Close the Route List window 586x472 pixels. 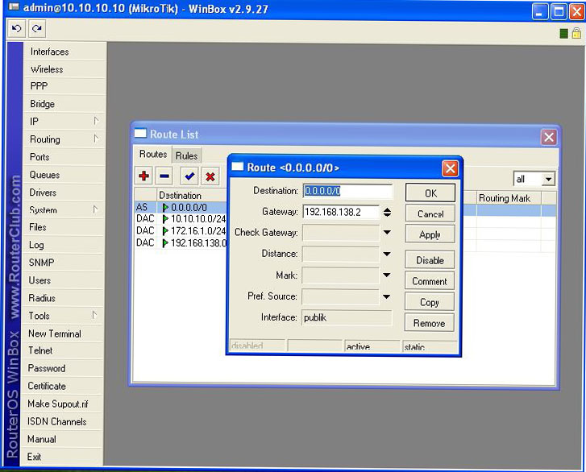click(x=549, y=137)
